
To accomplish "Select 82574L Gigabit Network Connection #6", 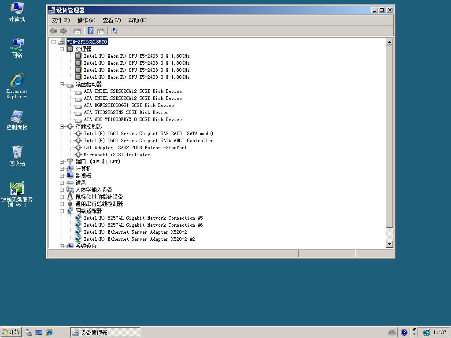I will point(143,225).
